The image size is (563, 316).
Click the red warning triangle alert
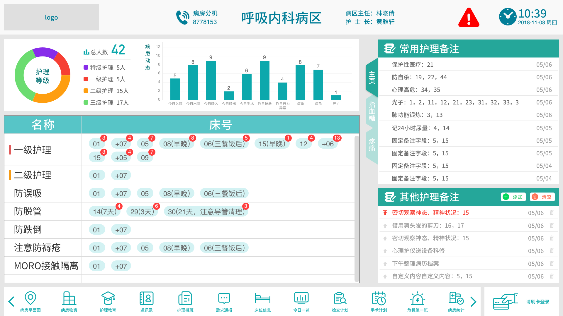point(469,18)
